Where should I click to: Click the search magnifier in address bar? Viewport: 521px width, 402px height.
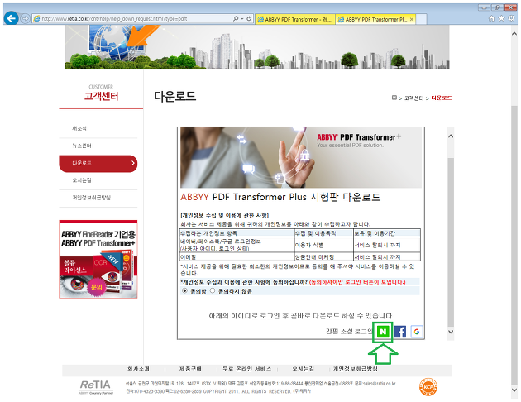coord(236,19)
